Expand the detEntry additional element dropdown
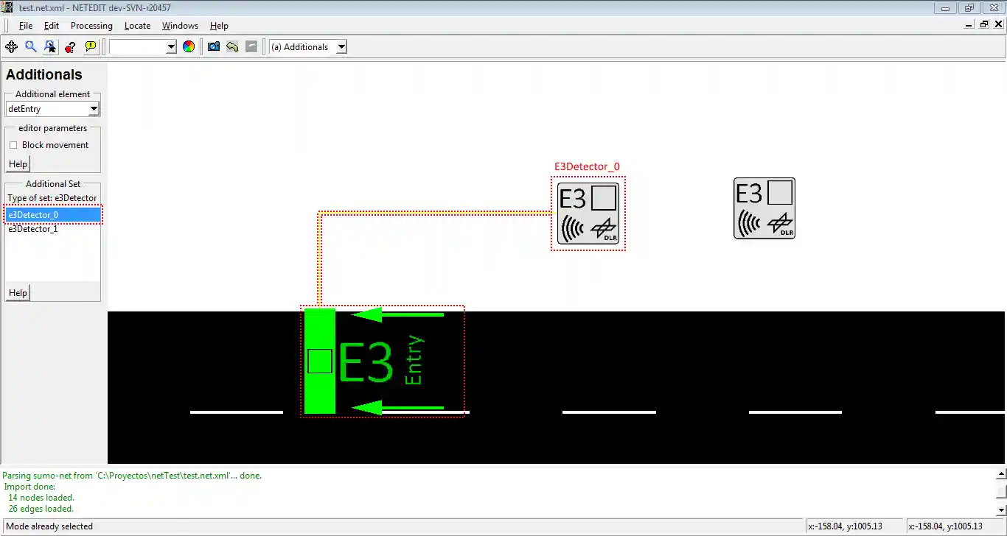The height and width of the screenshot is (536, 1007). click(94, 109)
